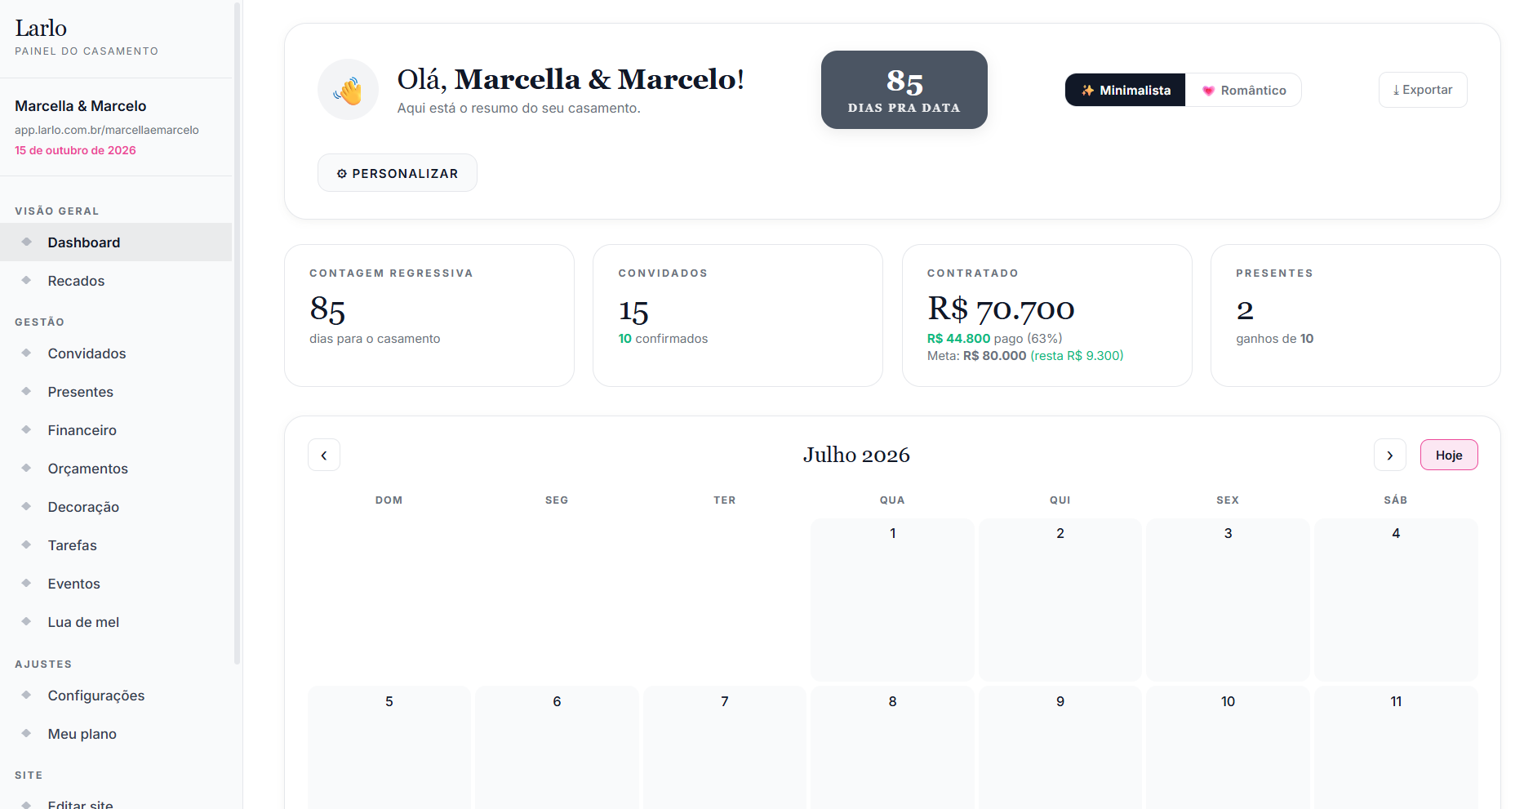Select July 5 in the calendar
The image size is (1524, 809).
pos(389,747)
